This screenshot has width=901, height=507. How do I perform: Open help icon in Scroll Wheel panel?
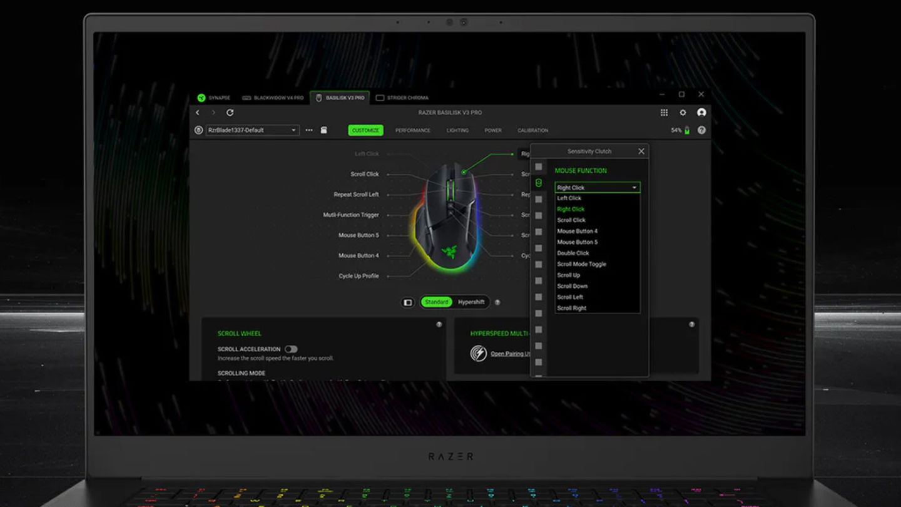[x=439, y=324]
